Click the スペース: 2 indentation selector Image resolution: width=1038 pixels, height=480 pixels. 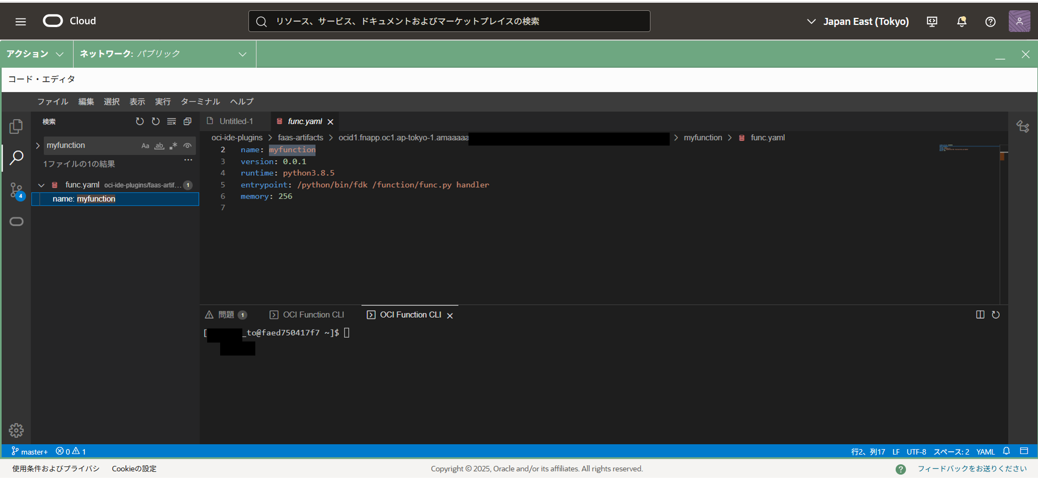(951, 452)
